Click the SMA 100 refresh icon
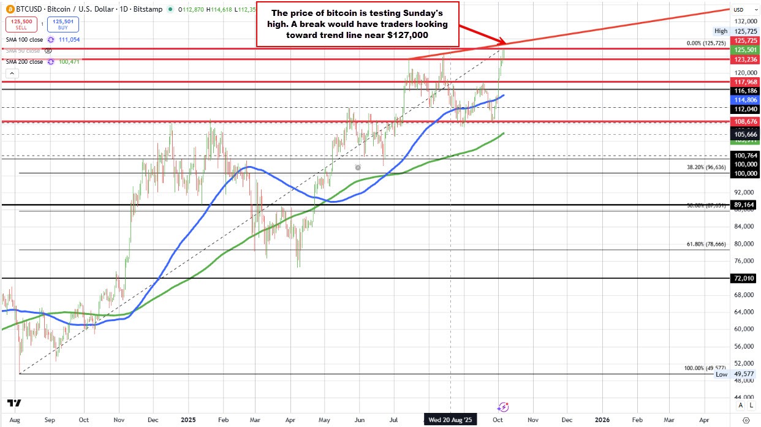Screen dimensions: 761x427 [51, 39]
